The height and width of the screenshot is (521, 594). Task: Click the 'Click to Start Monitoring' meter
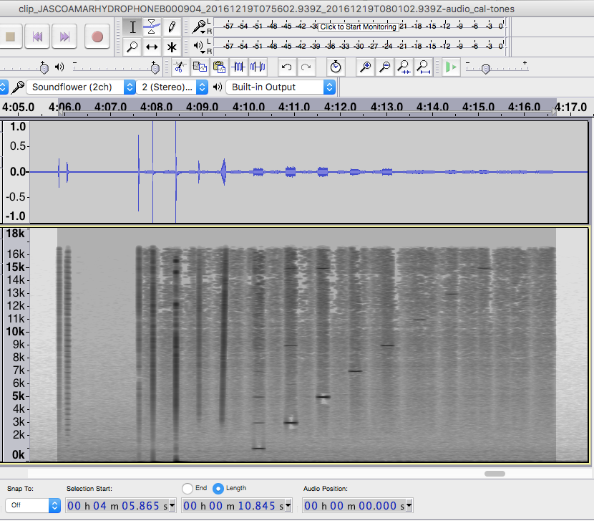(358, 27)
